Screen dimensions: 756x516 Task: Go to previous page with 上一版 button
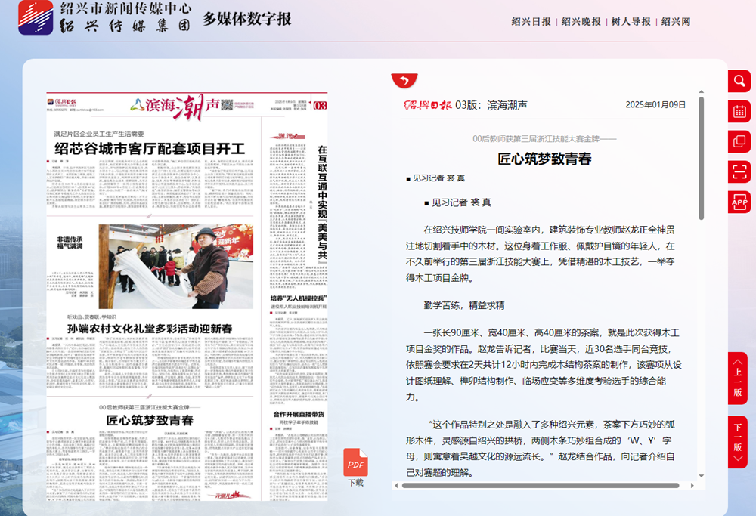(x=738, y=378)
